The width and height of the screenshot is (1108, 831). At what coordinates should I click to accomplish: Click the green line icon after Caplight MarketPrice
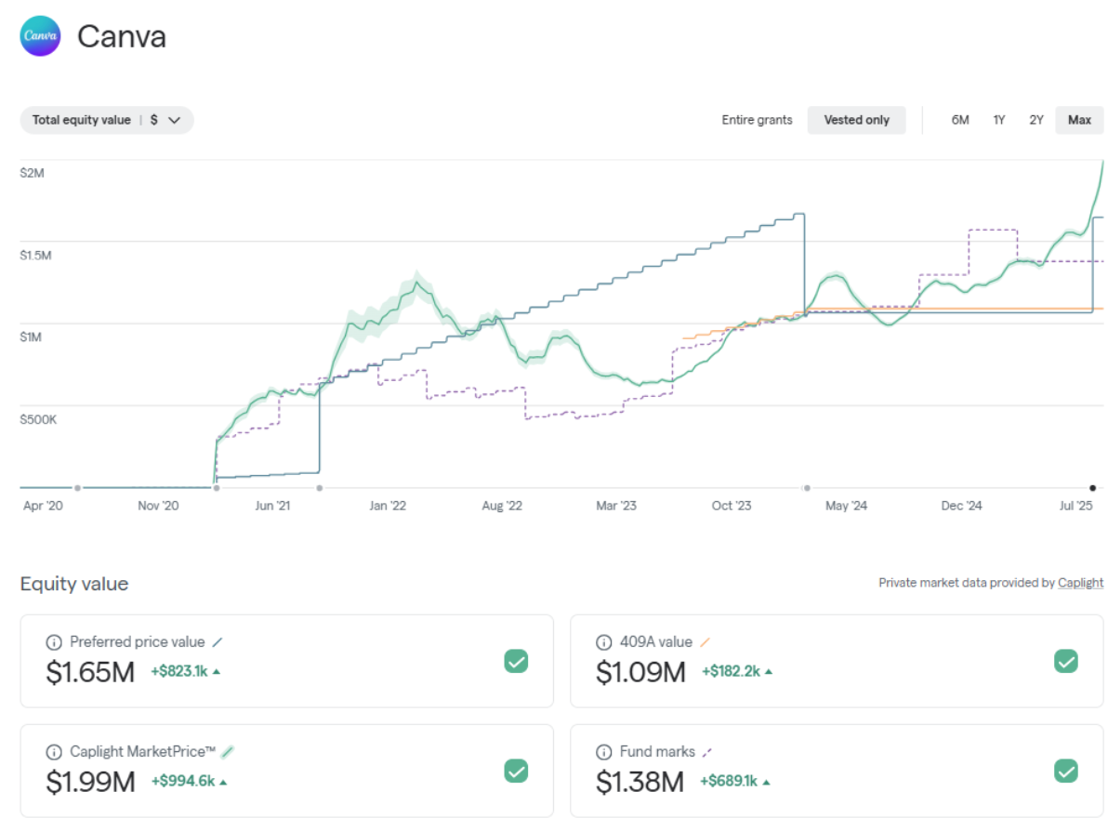(x=228, y=751)
